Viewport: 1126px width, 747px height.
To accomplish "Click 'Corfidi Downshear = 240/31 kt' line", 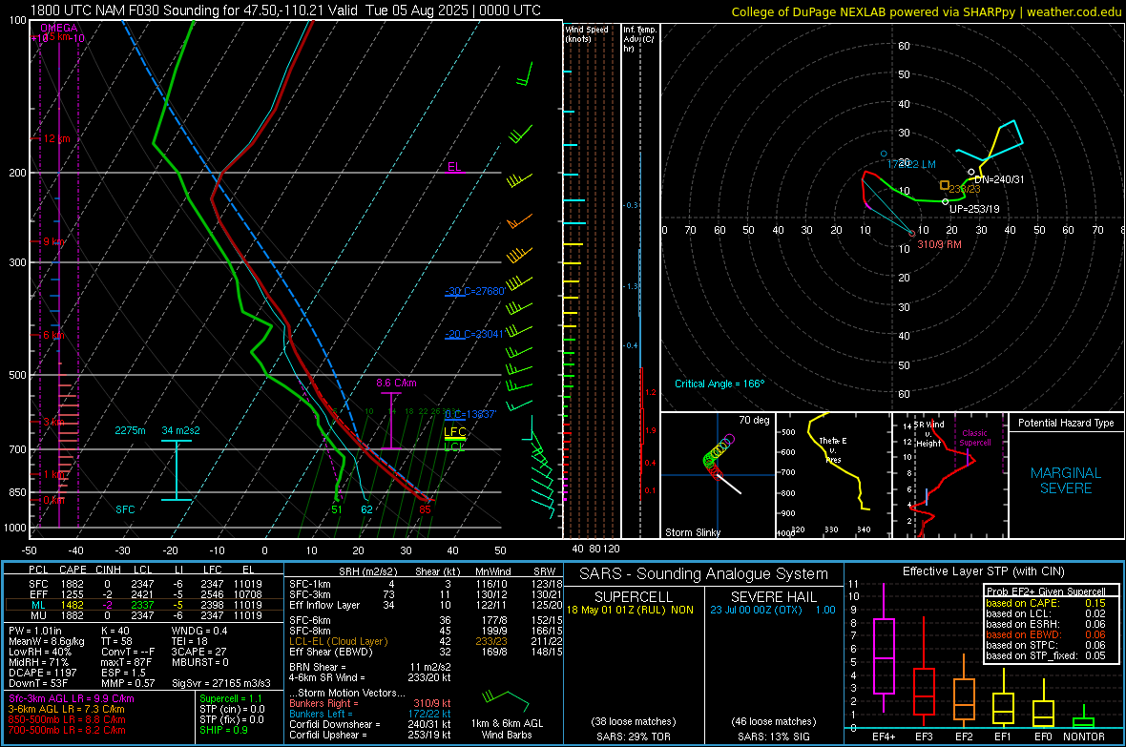I will [370, 724].
